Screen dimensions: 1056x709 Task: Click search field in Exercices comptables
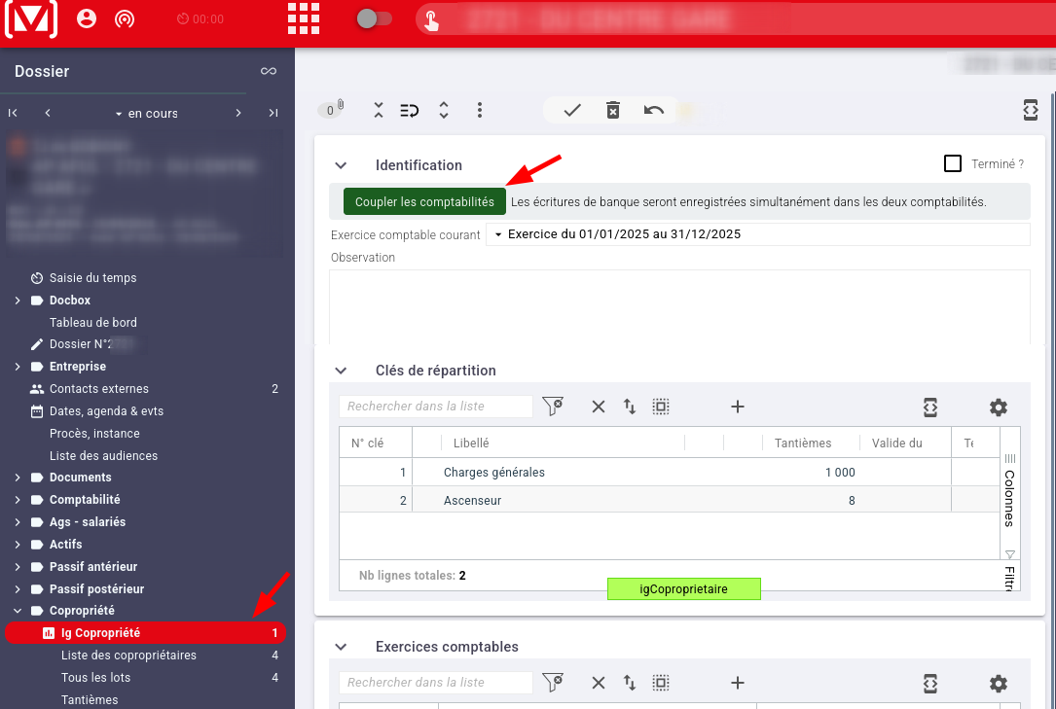(435, 682)
